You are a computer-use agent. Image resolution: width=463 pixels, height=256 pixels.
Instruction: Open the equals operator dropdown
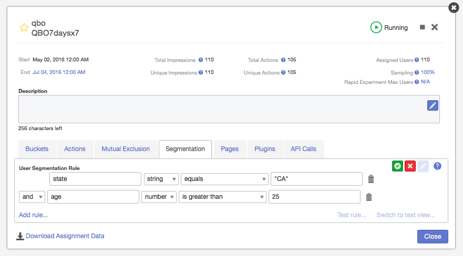(224, 179)
